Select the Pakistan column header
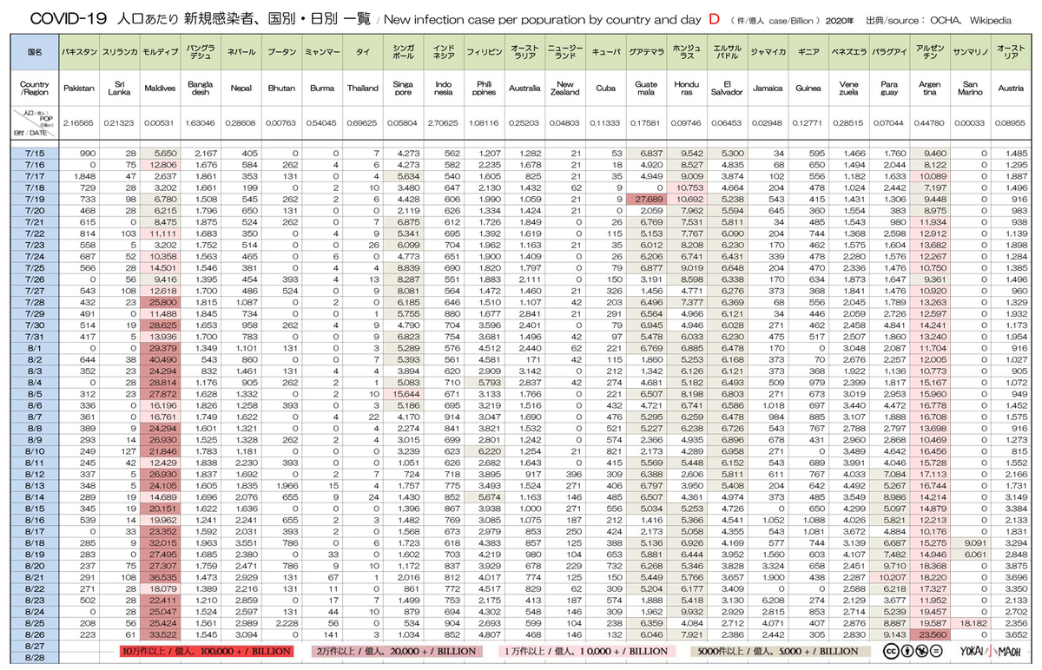Screen dimensions: 1042x670 click(x=78, y=89)
